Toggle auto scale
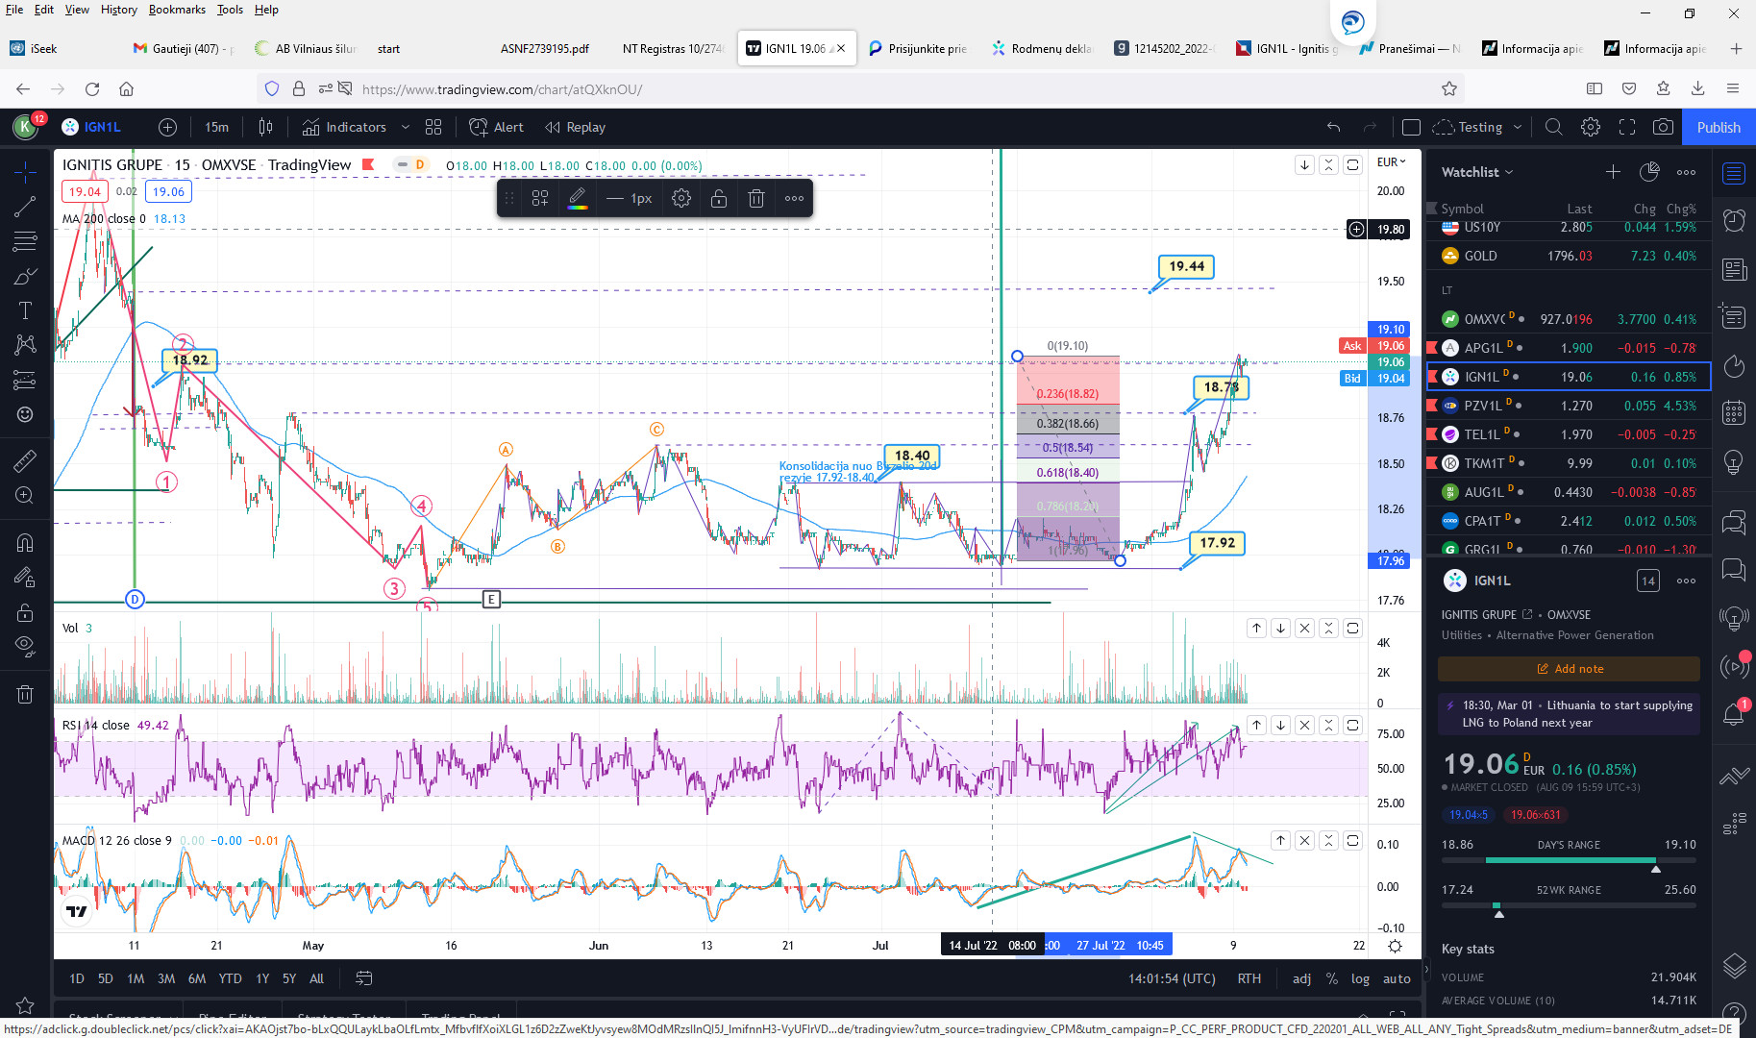Image resolution: width=1756 pixels, height=1038 pixels. click(1397, 978)
